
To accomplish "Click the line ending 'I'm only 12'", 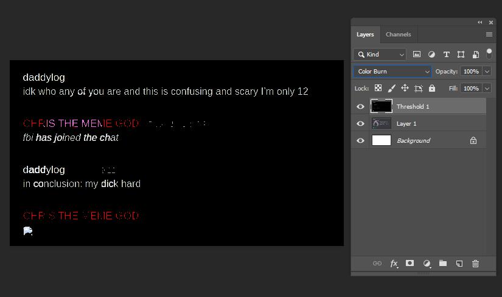I will [x=166, y=92].
